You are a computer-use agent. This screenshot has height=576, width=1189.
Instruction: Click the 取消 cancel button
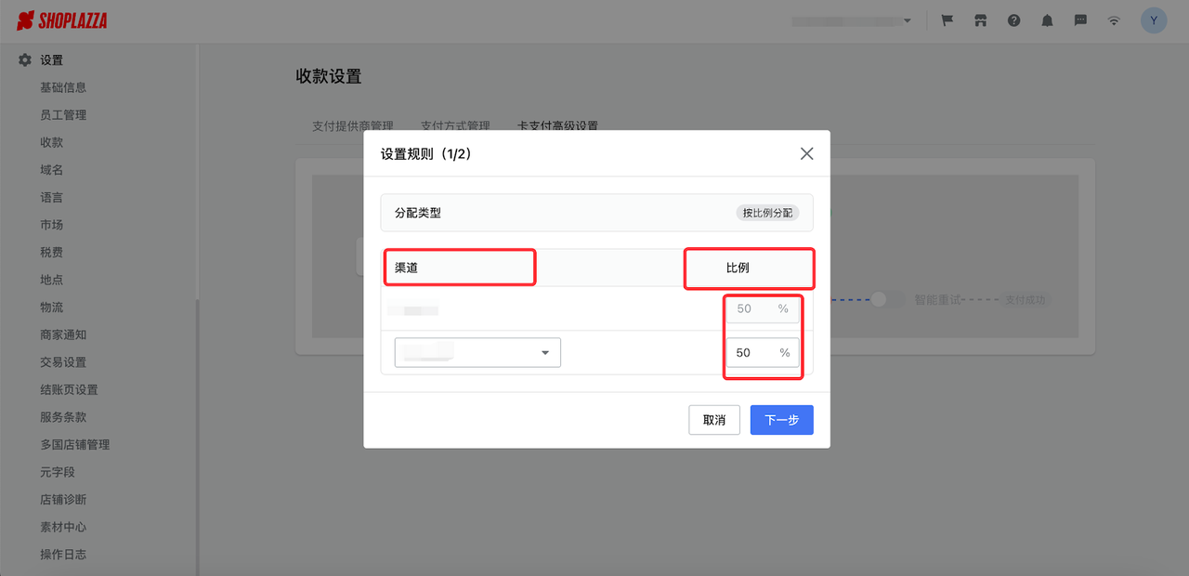[713, 420]
